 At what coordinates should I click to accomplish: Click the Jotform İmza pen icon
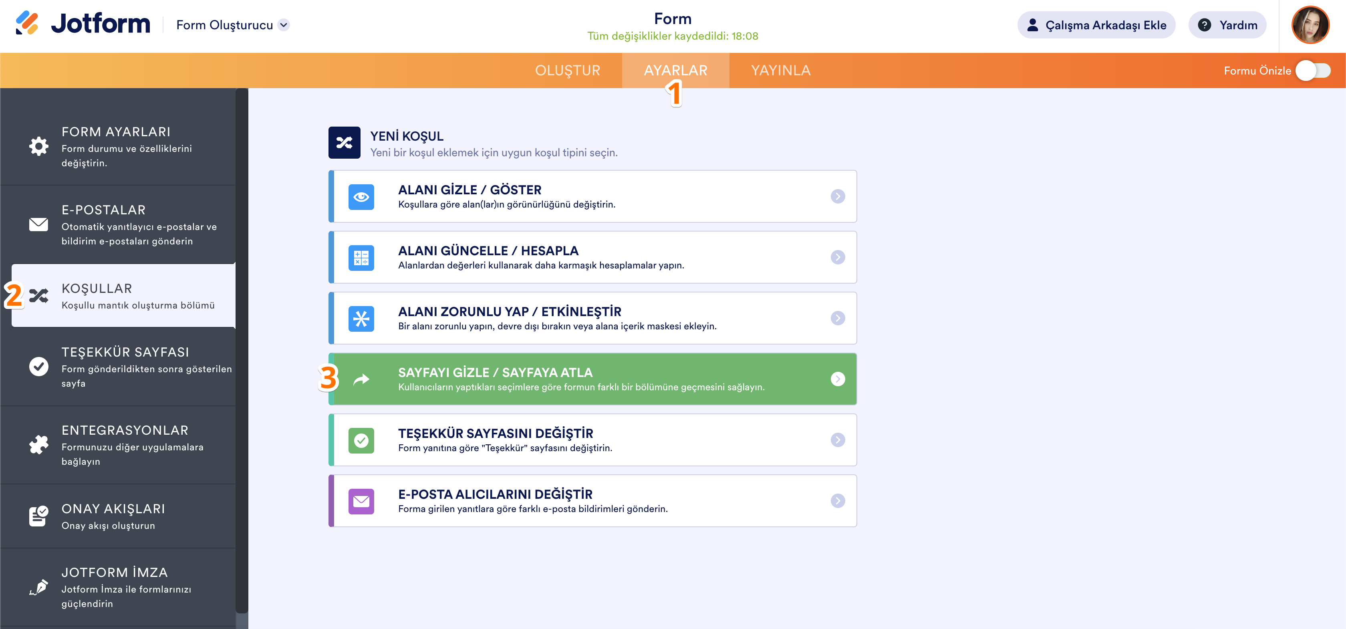pyautogui.click(x=39, y=587)
